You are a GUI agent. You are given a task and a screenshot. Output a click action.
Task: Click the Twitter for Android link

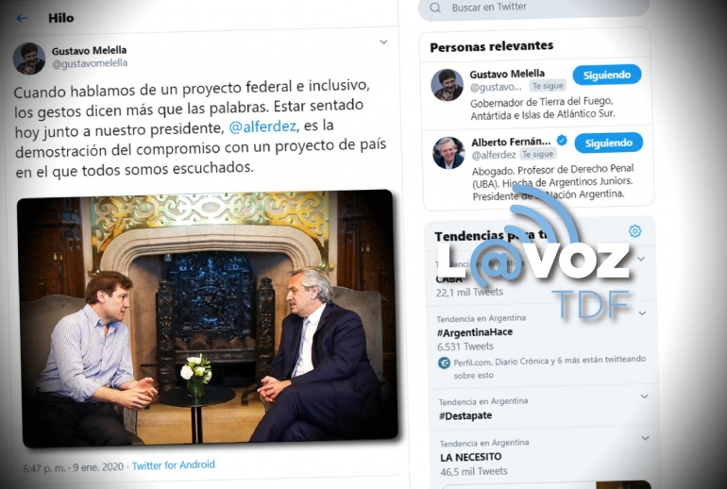point(174,464)
